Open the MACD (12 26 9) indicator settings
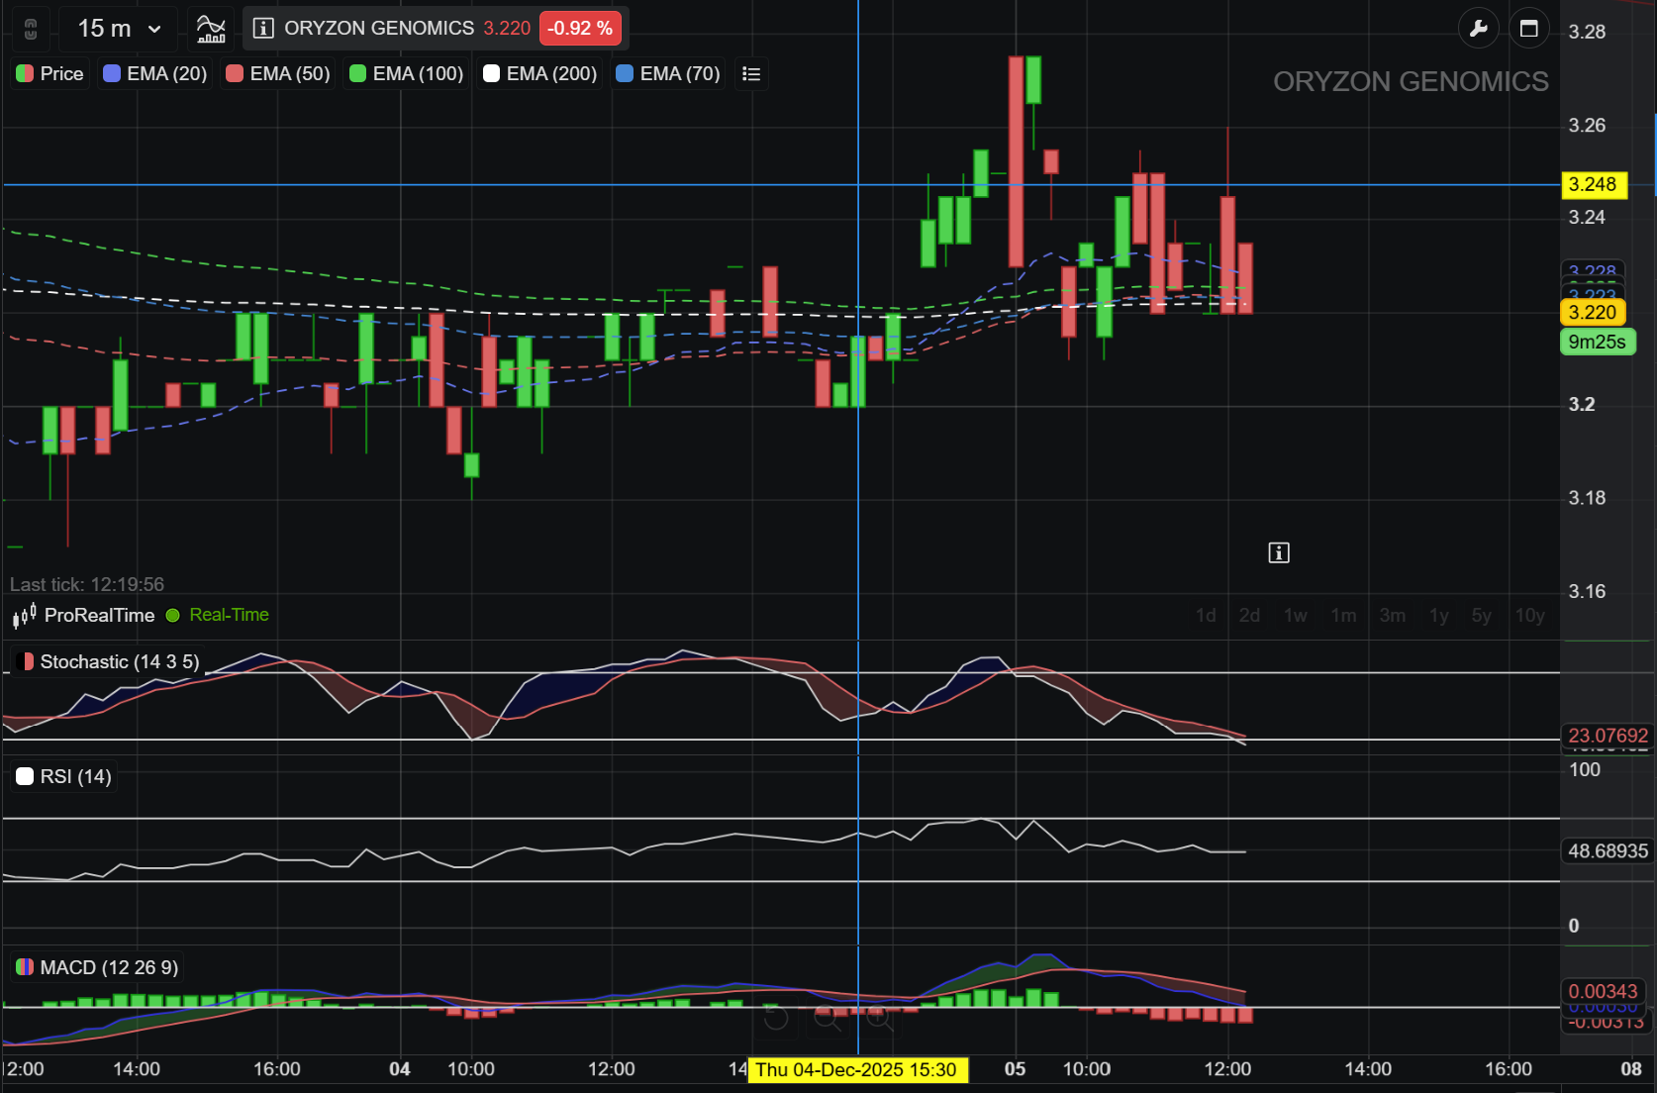This screenshot has height=1093, width=1657. tap(97, 967)
